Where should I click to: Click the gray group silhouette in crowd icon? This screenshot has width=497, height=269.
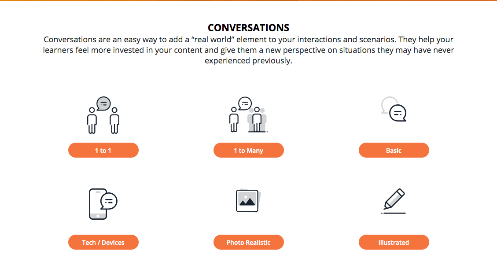coord(258,120)
